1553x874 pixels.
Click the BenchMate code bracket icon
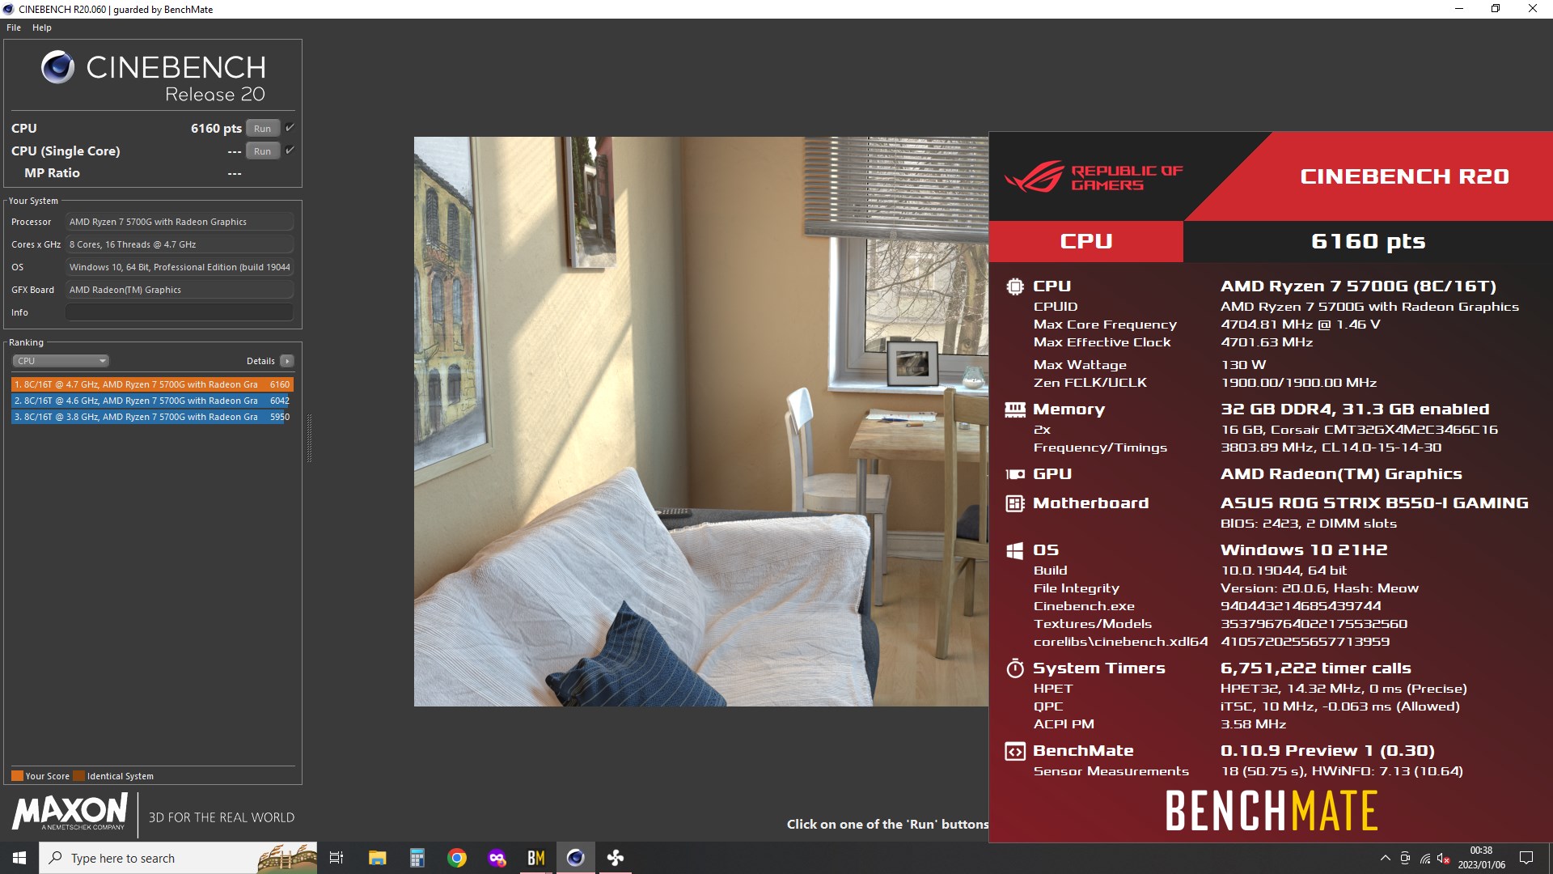(1014, 751)
